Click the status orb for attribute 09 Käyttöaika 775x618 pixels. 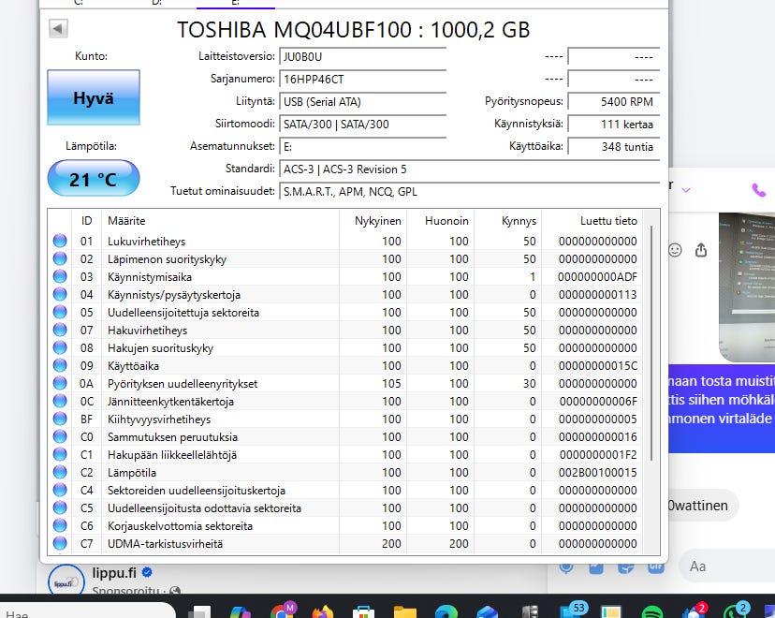[60, 365]
